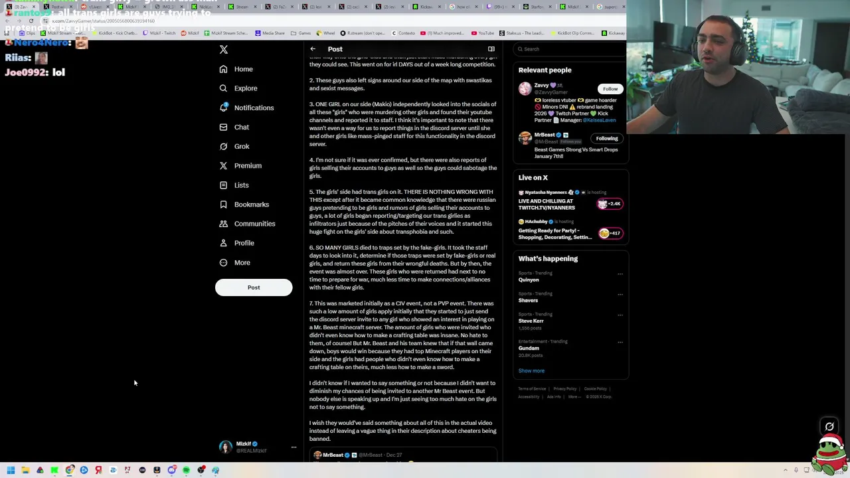Click Chrome icon in taskbar

pyautogui.click(x=69, y=470)
